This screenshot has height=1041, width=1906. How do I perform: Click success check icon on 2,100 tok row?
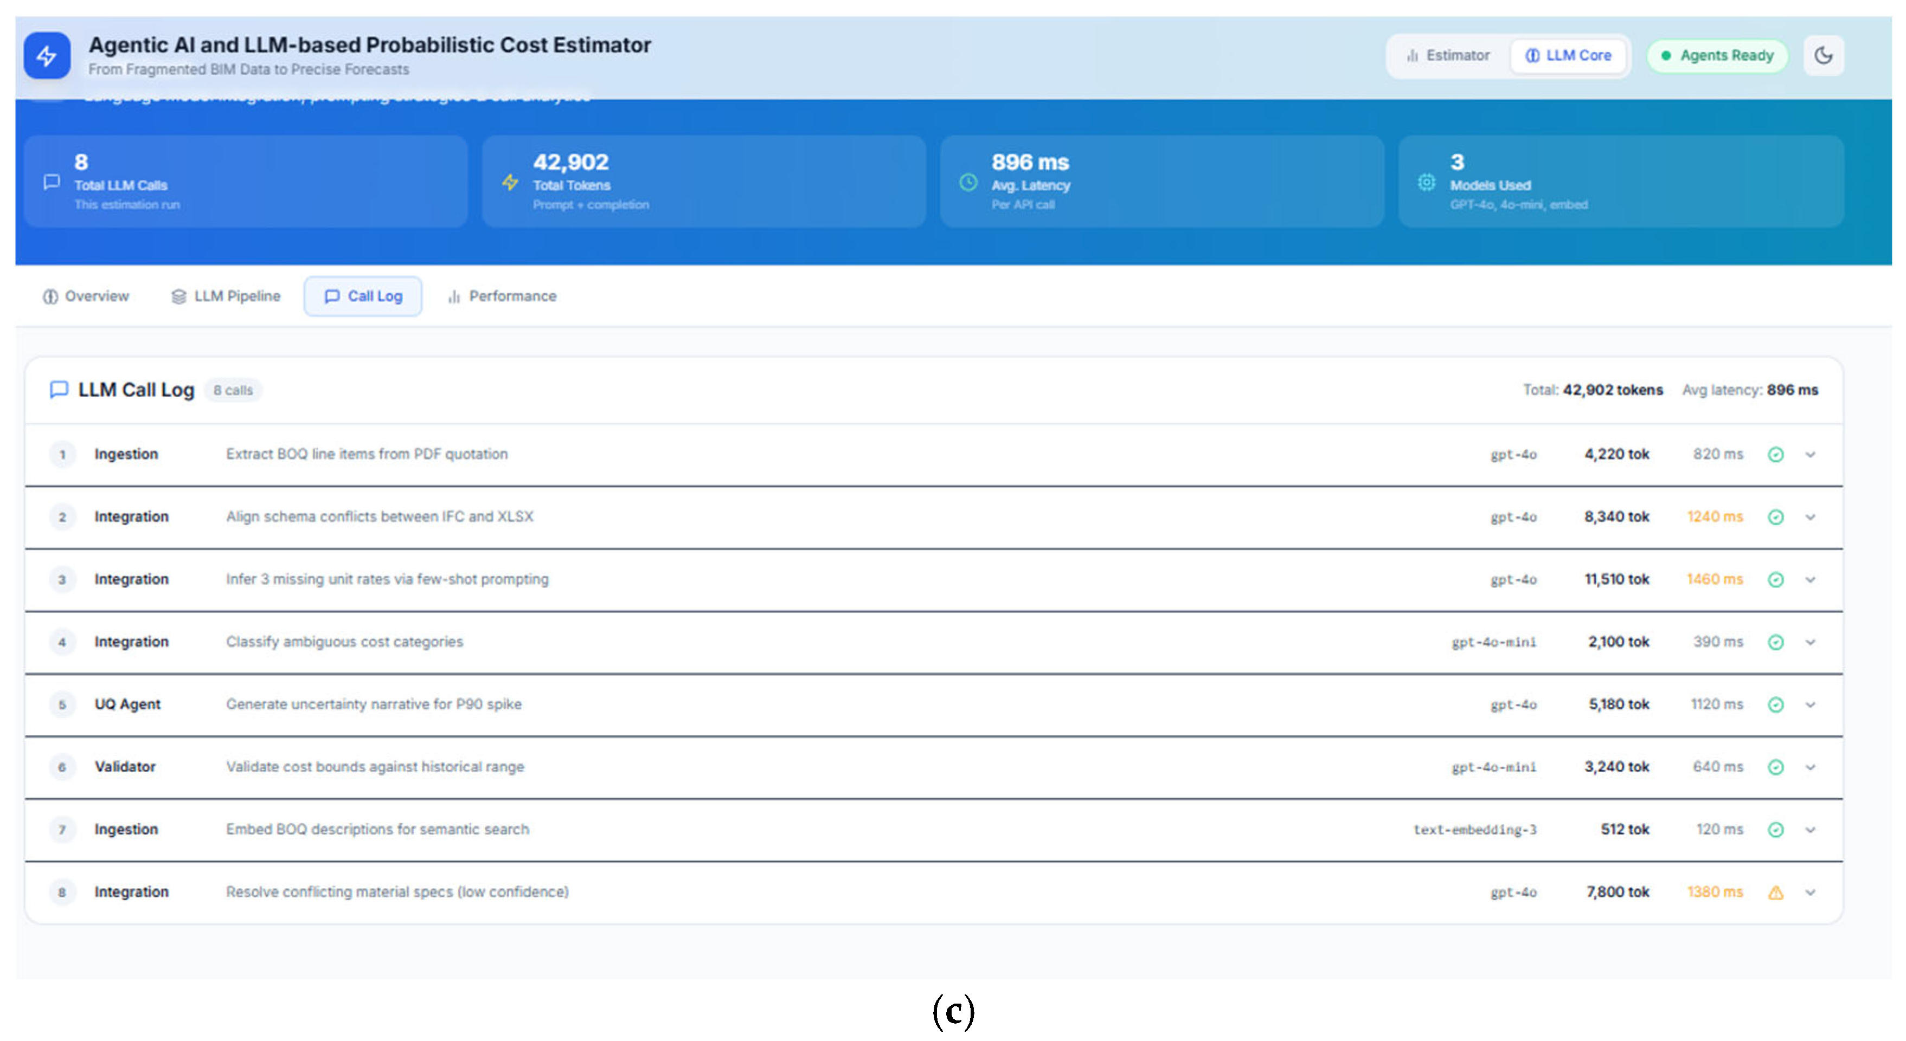click(x=1776, y=643)
